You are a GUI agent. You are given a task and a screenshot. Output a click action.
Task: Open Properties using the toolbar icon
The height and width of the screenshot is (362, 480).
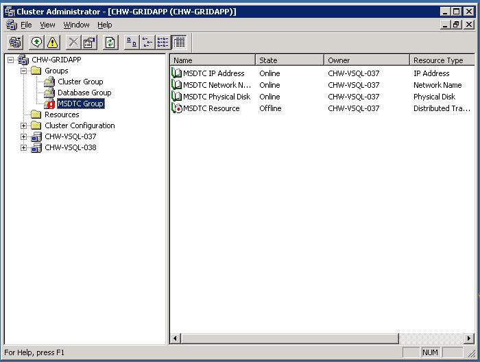89,43
